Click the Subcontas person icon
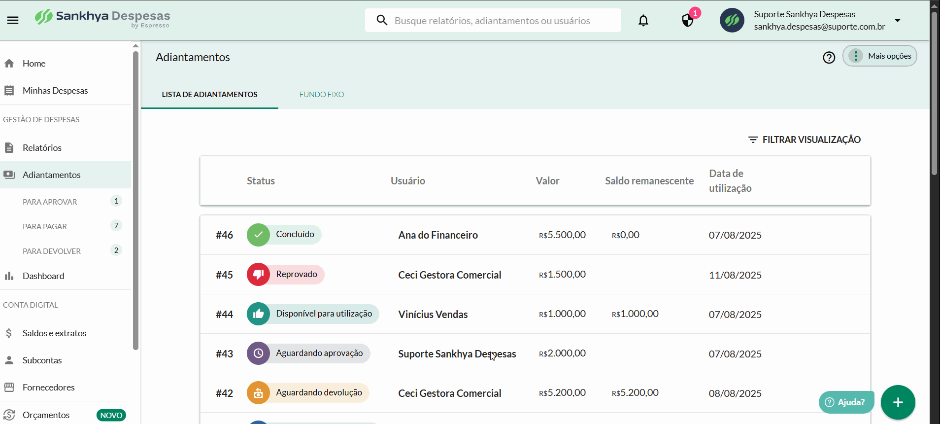 pyautogui.click(x=9, y=360)
